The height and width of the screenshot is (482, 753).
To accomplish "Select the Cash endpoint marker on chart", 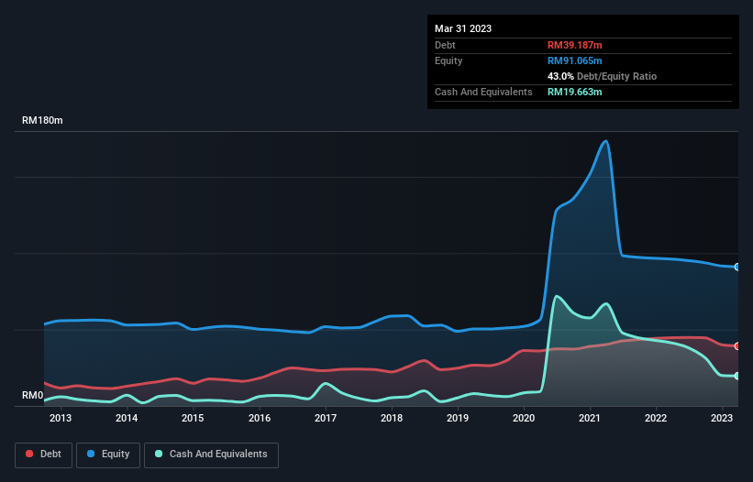I will coord(737,376).
